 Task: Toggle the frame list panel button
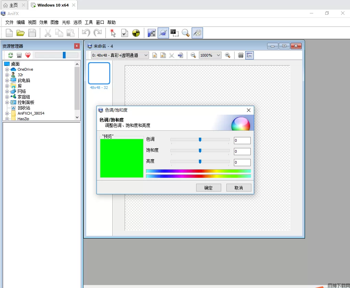(x=249, y=55)
